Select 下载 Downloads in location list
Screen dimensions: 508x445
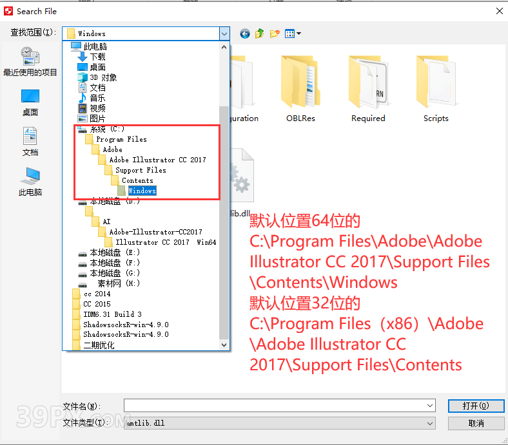92,57
